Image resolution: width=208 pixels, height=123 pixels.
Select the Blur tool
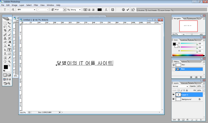[x=5, y=46]
